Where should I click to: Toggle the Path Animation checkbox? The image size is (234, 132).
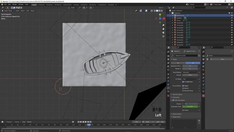(x=173, y=100)
